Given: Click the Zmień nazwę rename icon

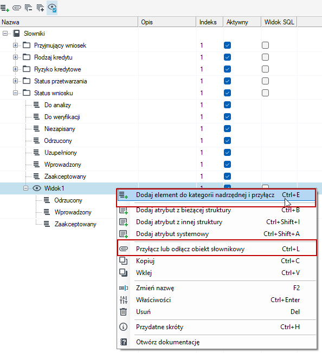Looking at the screenshot, I should point(124,288).
